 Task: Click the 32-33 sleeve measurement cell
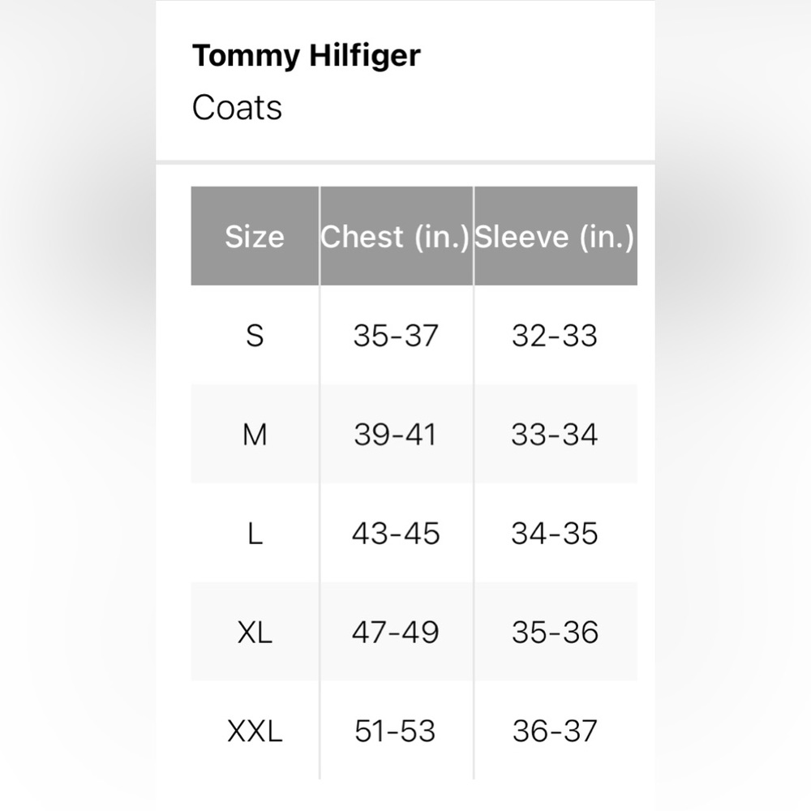point(556,335)
